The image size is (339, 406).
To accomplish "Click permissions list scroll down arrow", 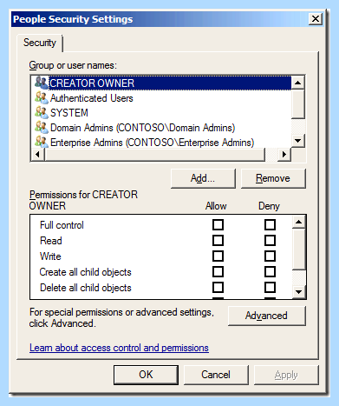I will 299,292.
